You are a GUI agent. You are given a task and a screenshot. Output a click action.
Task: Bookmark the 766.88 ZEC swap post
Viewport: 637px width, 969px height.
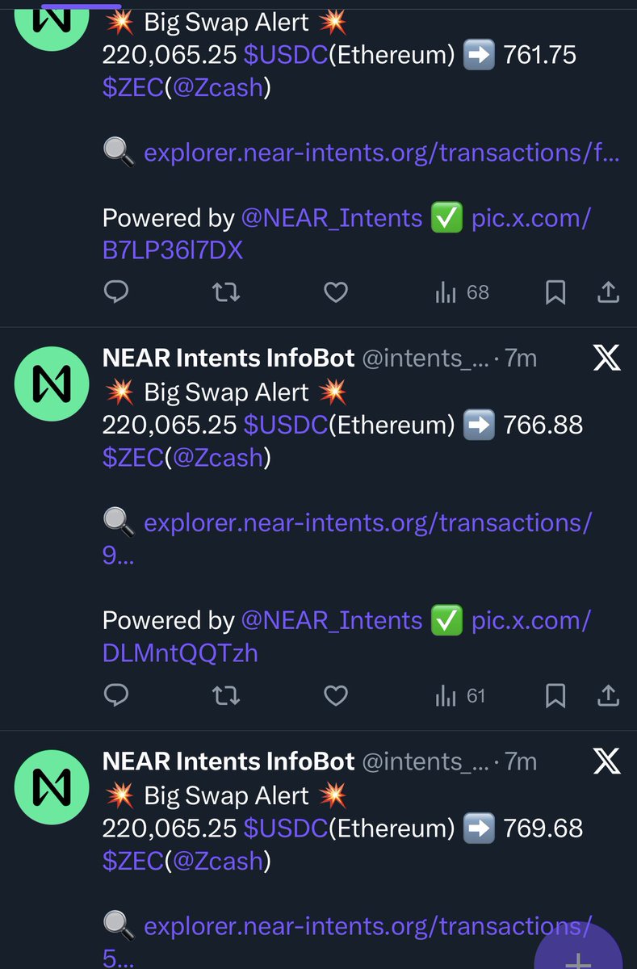click(555, 695)
